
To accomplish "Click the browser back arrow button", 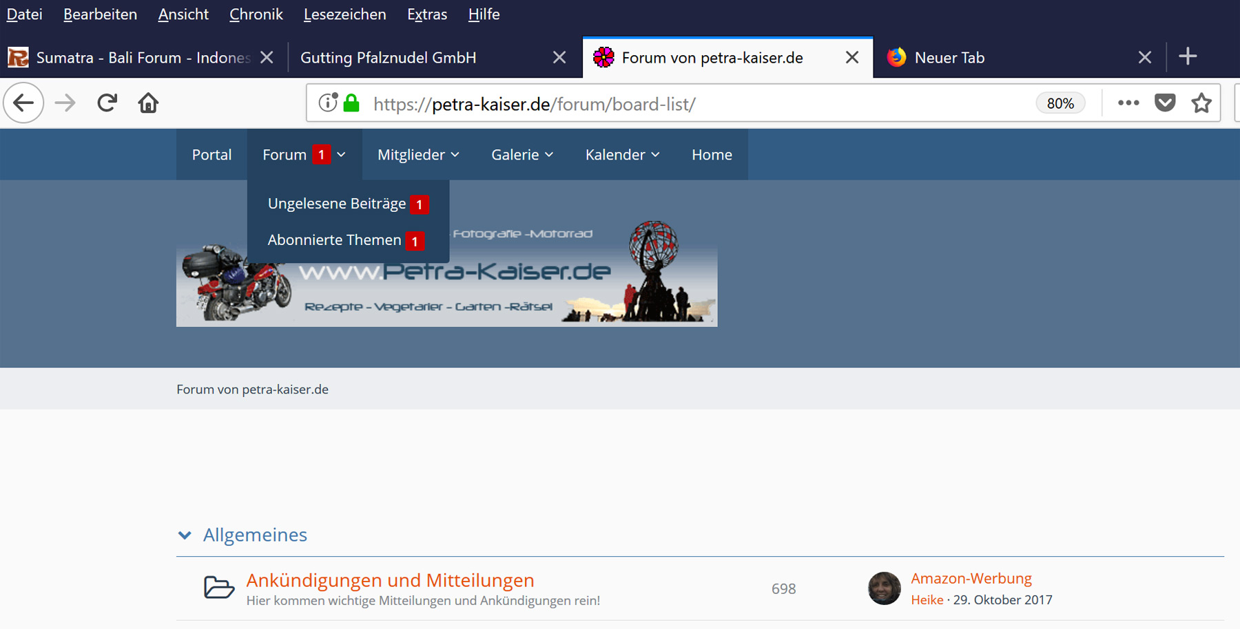I will point(24,103).
